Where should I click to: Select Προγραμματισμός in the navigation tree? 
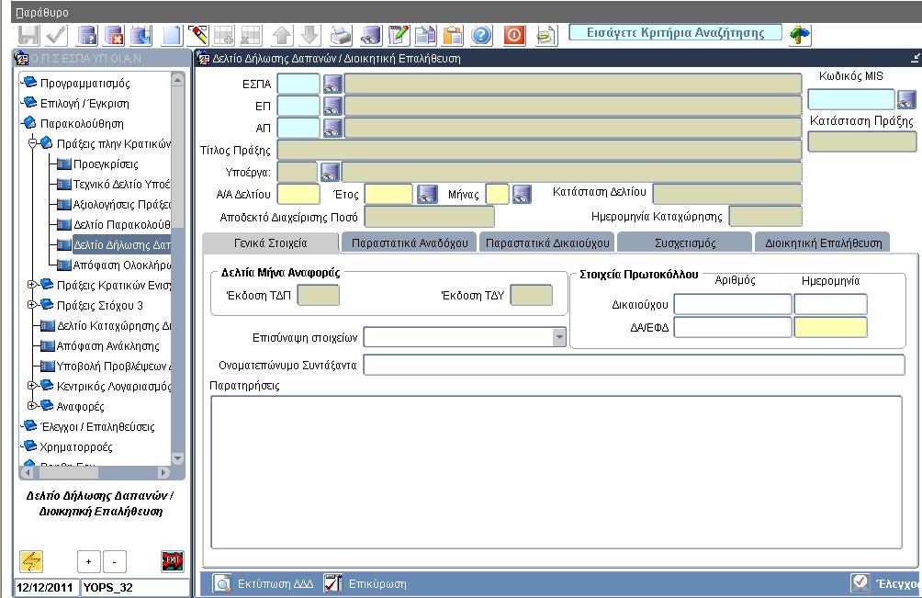[x=84, y=83]
